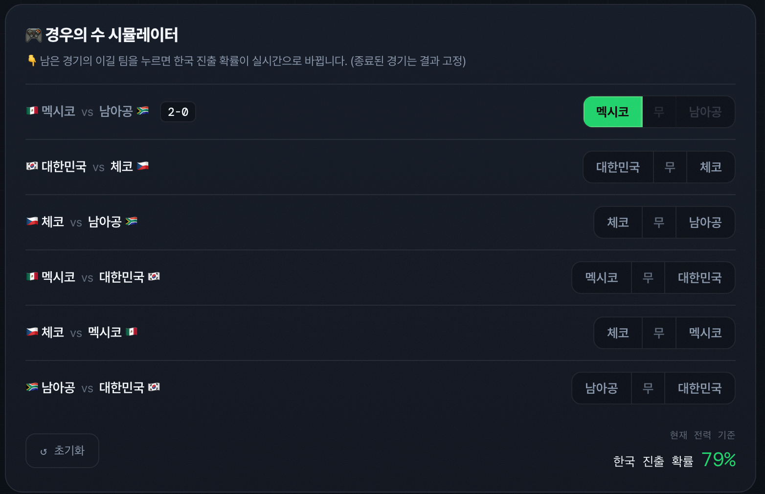Select 멕시코 win in 멕시코 vs 대한민국
The height and width of the screenshot is (494, 765).
[602, 278]
